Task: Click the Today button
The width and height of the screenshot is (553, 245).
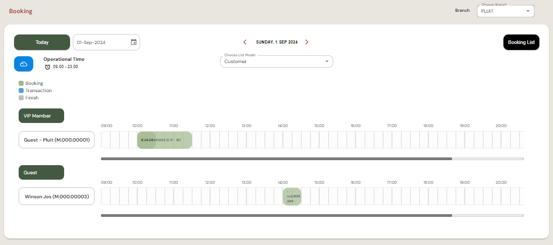Action: (x=42, y=42)
